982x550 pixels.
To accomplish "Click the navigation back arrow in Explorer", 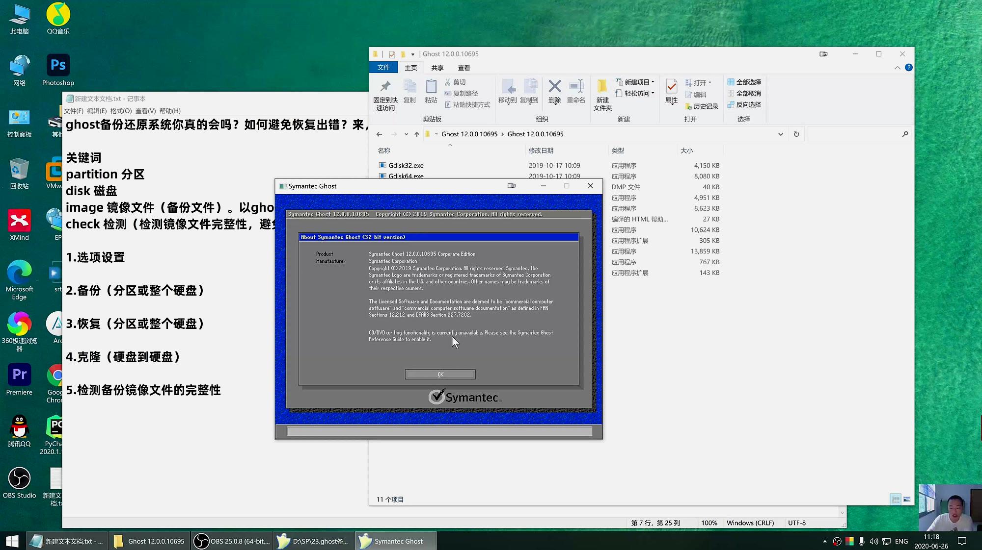I will click(380, 134).
